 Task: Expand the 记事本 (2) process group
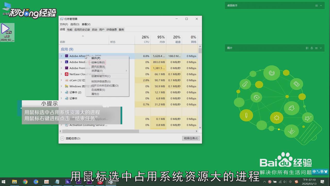[61, 92]
